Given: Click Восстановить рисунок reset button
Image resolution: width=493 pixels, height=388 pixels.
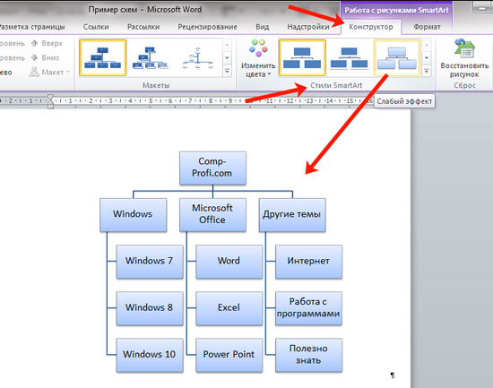Looking at the screenshot, I should (x=464, y=59).
